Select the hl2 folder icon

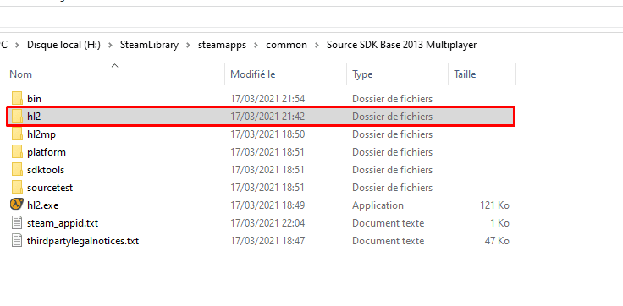coord(17,116)
